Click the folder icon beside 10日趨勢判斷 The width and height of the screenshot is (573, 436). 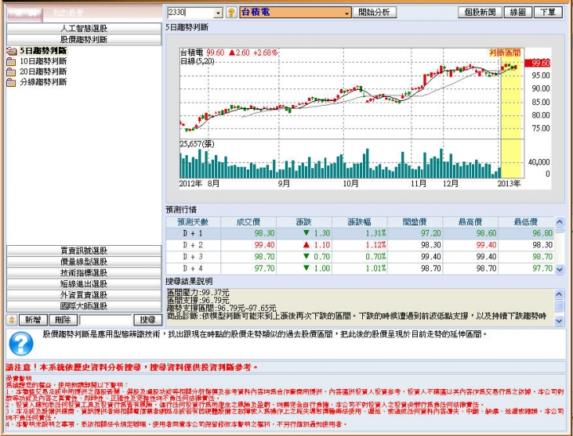(11, 61)
